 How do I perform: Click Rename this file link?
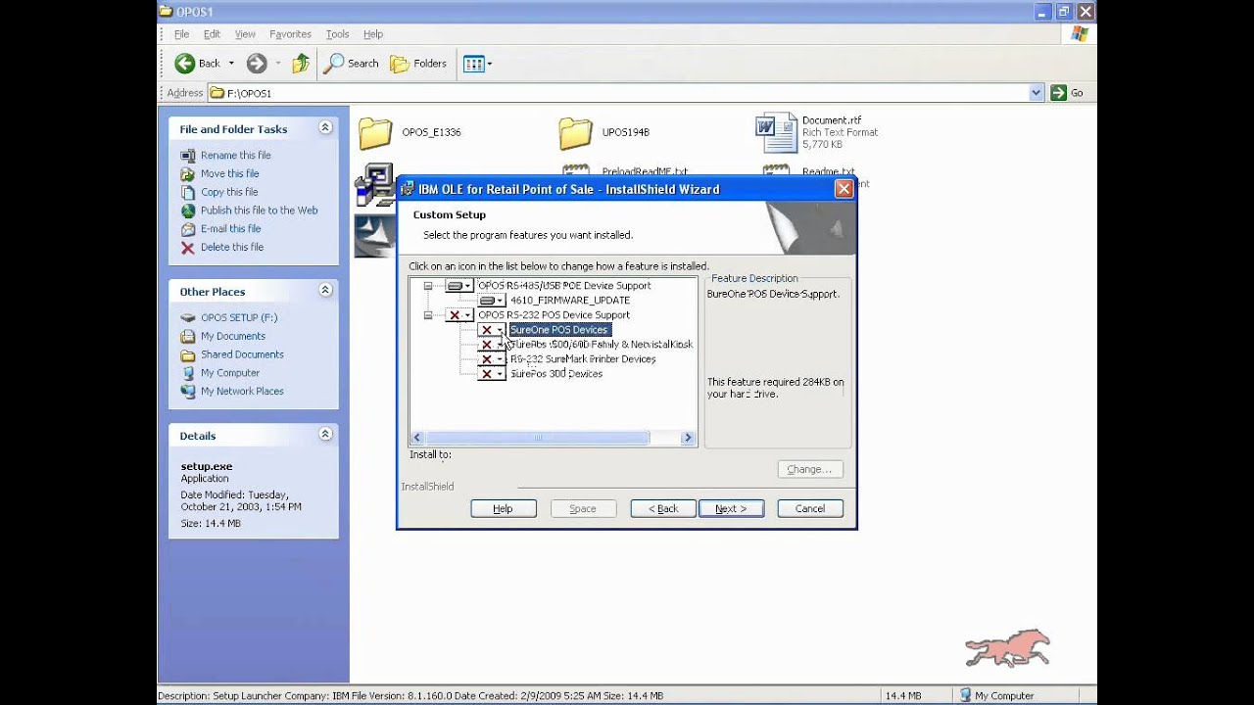235,156
